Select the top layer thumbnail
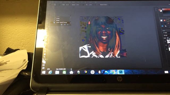 click(169, 41)
